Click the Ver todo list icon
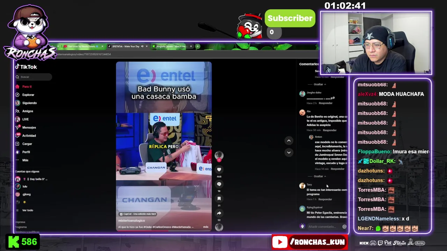The height and width of the screenshot is (251, 447). click(x=17, y=210)
